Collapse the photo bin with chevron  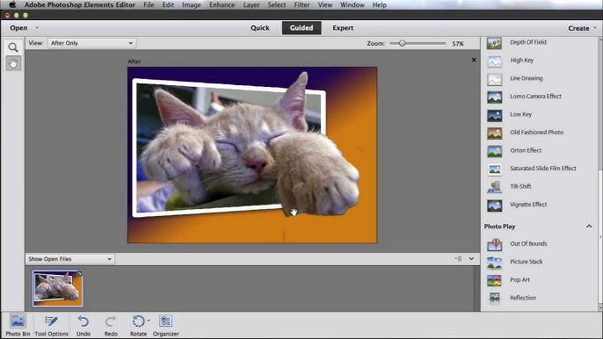point(471,259)
